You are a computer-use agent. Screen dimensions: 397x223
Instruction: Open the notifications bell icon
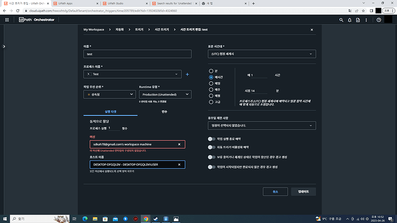coord(350,20)
